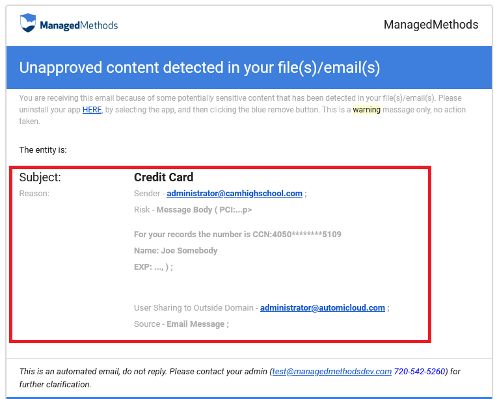Click the ManagedMethods shield logo icon
Viewport: 497px width, 399px height.
point(28,24)
